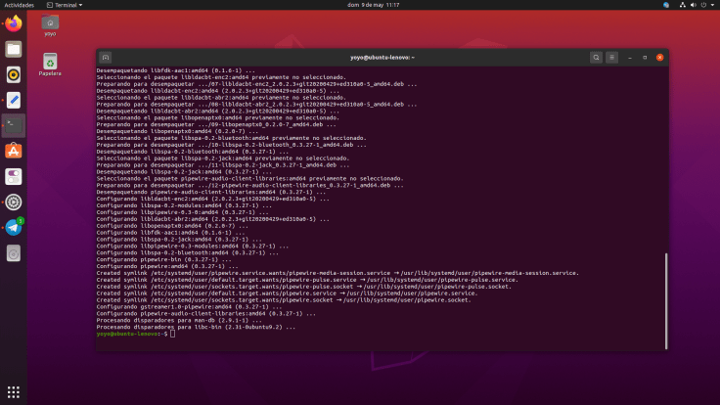Click the Terminal search icon

596,58
